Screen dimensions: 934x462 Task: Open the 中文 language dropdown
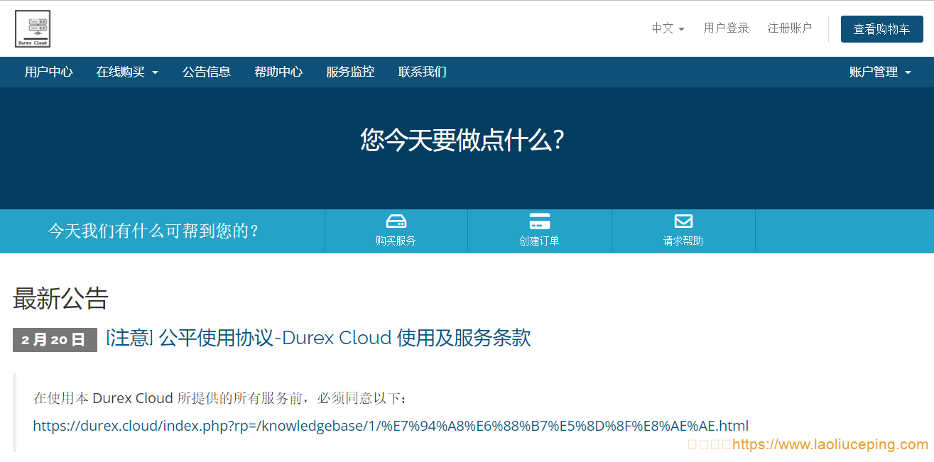(668, 28)
